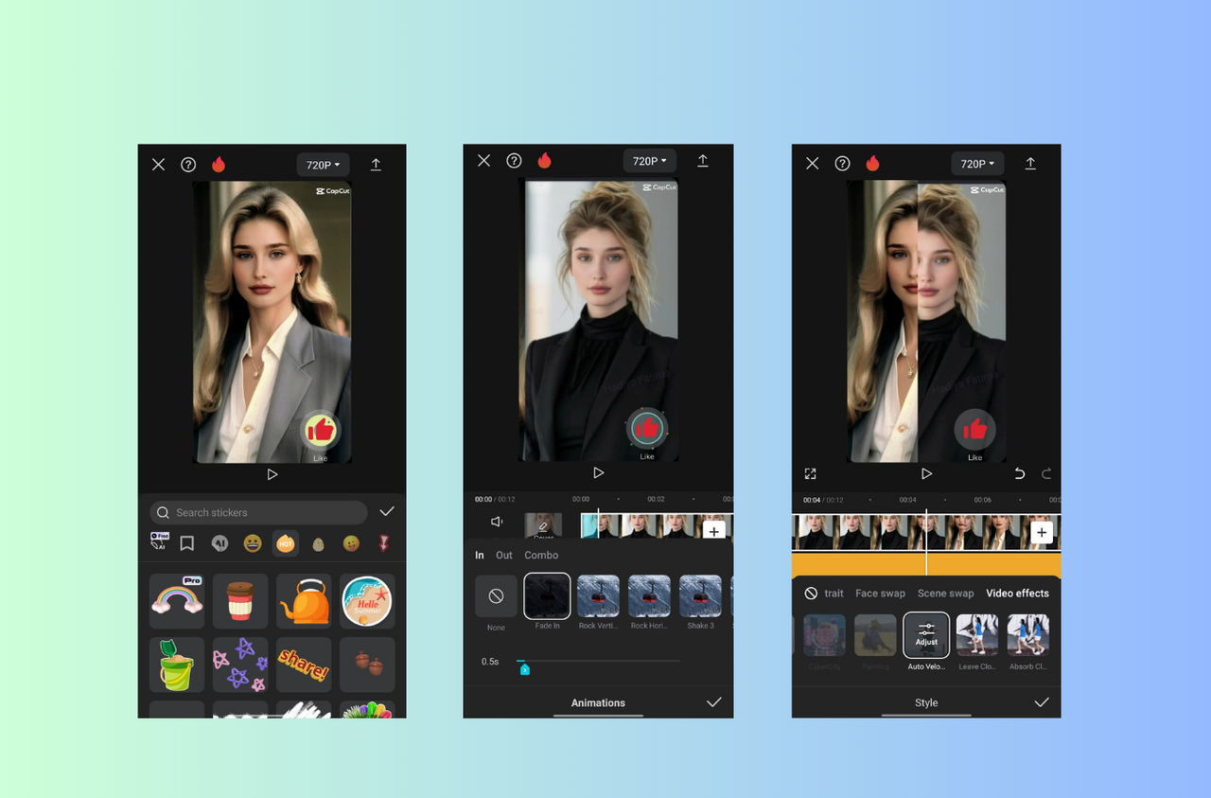This screenshot has width=1211, height=798.
Task: Open the bookmarked stickers category
Action: pos(186,543)
